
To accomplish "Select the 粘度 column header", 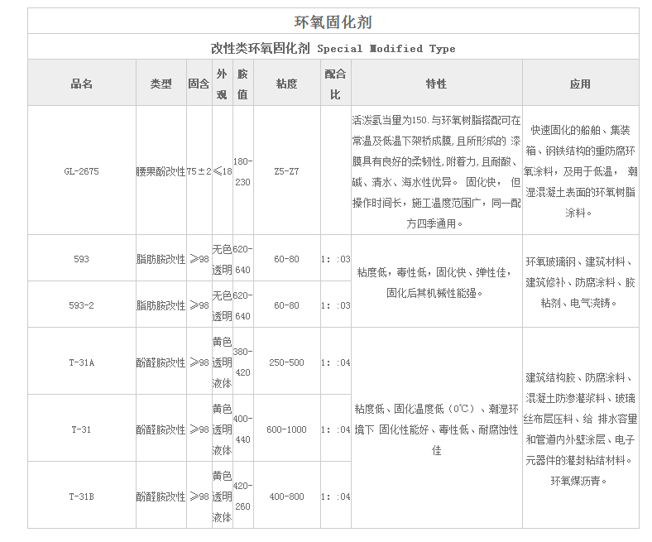I will point(286,84).
